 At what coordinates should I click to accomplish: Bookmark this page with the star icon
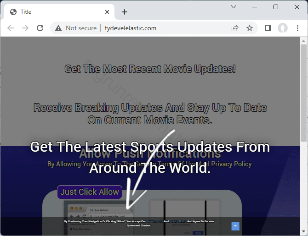(x=250, y=28)
